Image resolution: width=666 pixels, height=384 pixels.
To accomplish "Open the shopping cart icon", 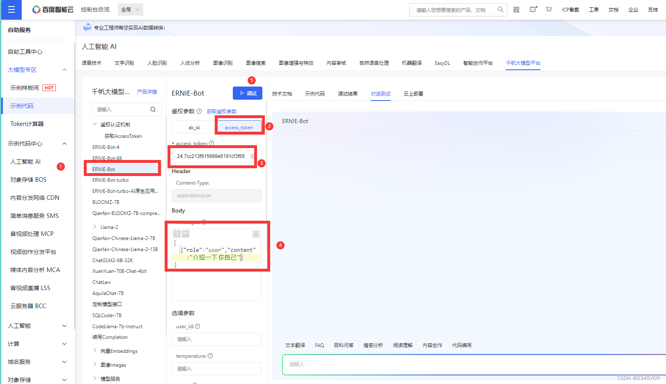I will pos(549,9).
